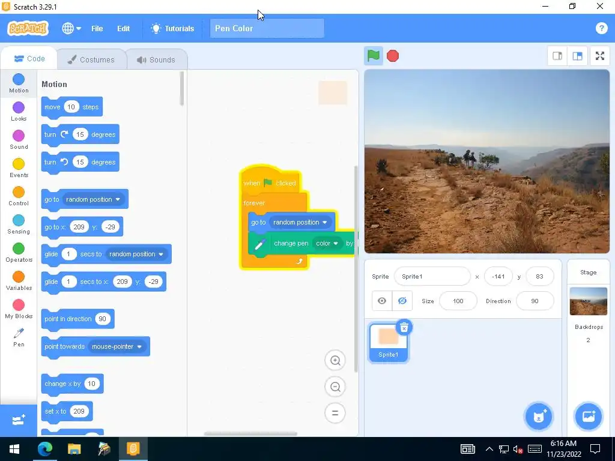The height and width of the screenshot is (461, 615).
Task: Open glide secs to random position dropdown
Action: point(136,254)
